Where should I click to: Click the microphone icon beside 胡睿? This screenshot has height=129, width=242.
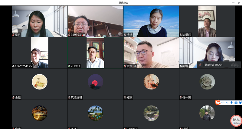coord(181,66)
